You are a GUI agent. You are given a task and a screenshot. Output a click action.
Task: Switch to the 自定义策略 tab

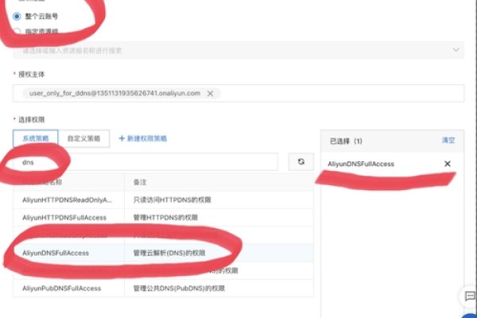[84, 138]
